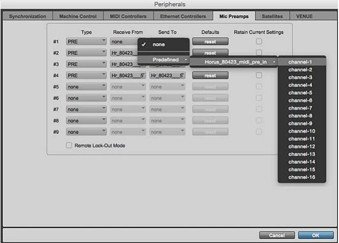339x243 pixels.
Task: Check Retain Current Settings for preamp #4
Action: tap(259, 75)
